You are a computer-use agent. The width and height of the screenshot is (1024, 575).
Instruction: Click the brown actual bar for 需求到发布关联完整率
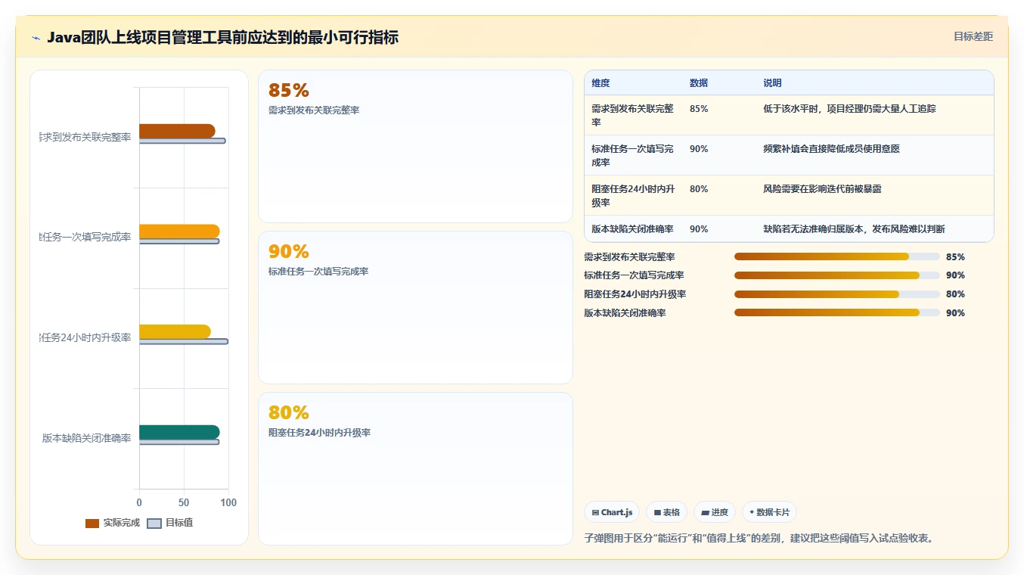coord(177,131)
